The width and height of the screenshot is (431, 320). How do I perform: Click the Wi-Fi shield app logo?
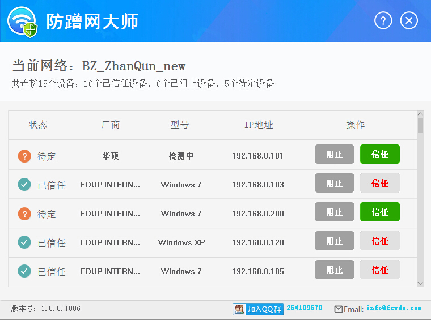coord(23,22)
